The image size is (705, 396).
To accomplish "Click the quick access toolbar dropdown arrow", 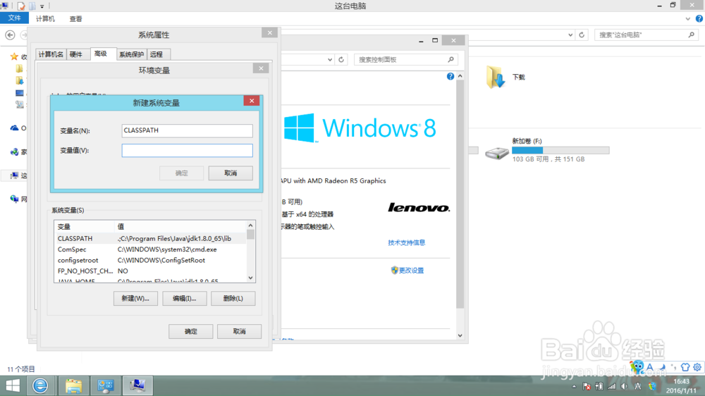I will point(42,6).
